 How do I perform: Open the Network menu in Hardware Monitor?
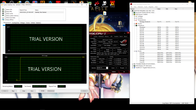140,7
